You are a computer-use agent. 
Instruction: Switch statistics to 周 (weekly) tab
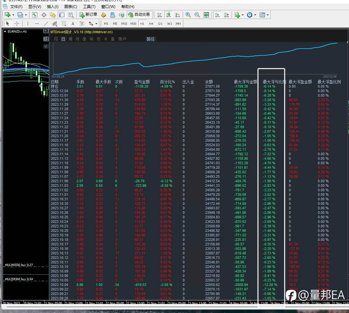tap(70, 39)
